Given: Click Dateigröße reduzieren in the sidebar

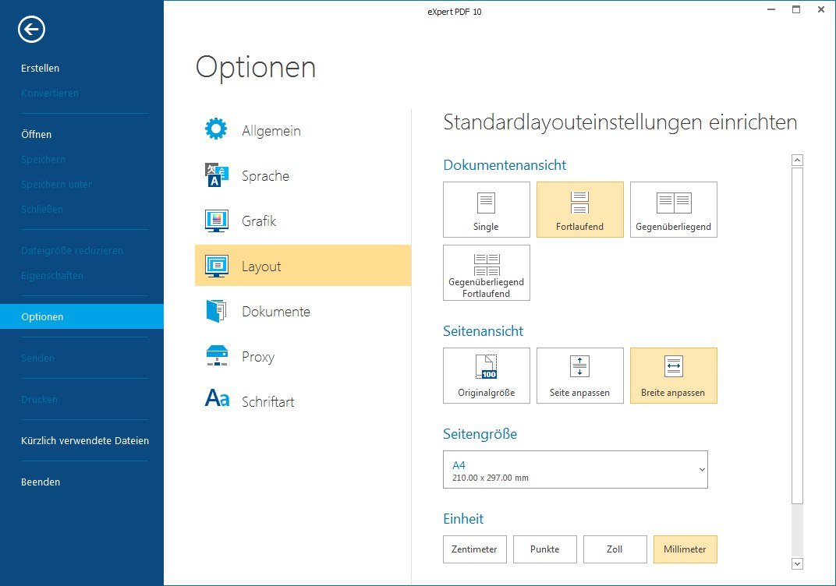Looking at the screenshot, I should click(x=72, y=250).
